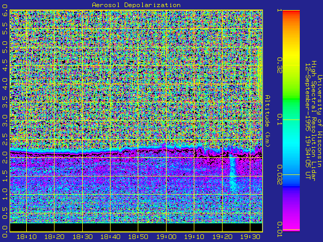Click the 18:30 time axis label
The image size is (323, 242).
pos(82,237)
